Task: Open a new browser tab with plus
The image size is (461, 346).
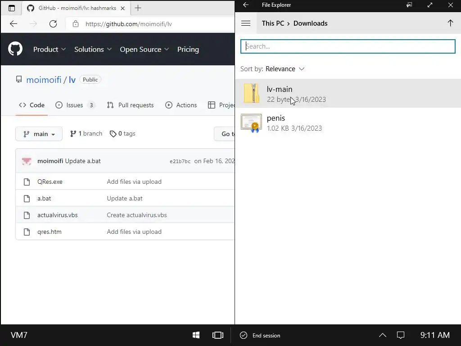Action: tap(138, 8)
